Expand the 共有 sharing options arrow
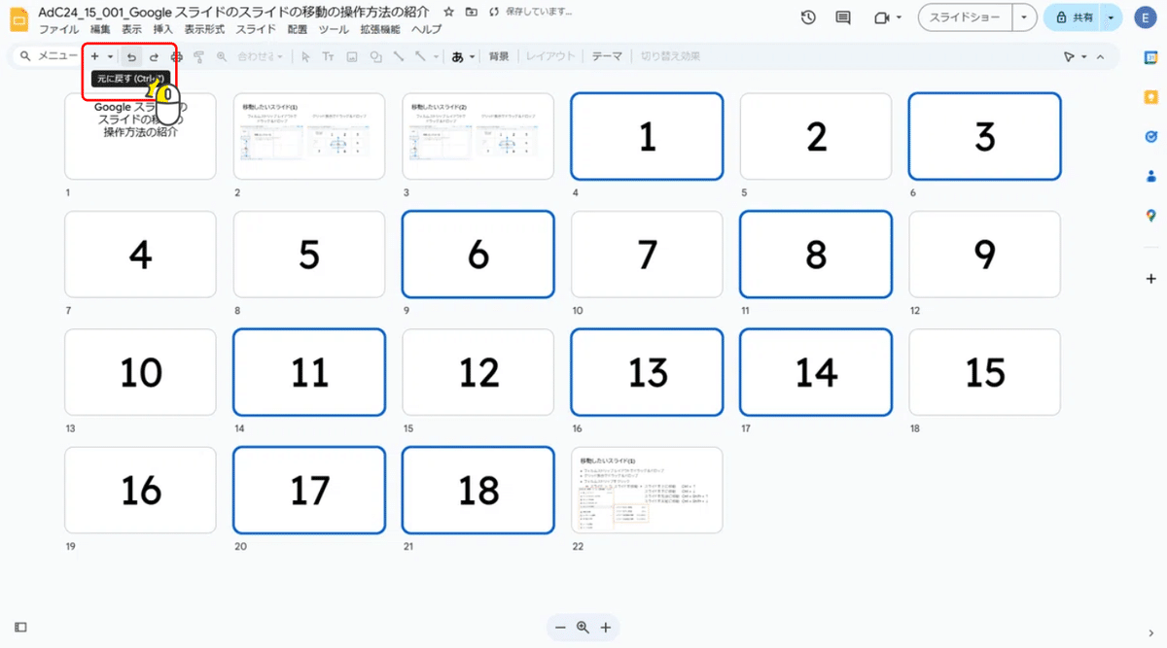 pyautogui.click(x=1110, y=17)
